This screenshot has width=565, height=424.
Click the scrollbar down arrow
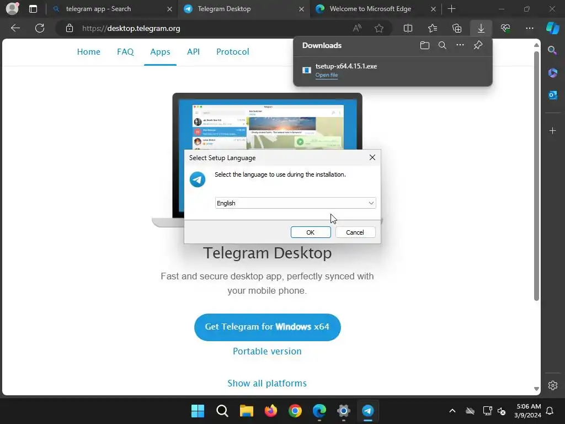[x=536, y=389]
